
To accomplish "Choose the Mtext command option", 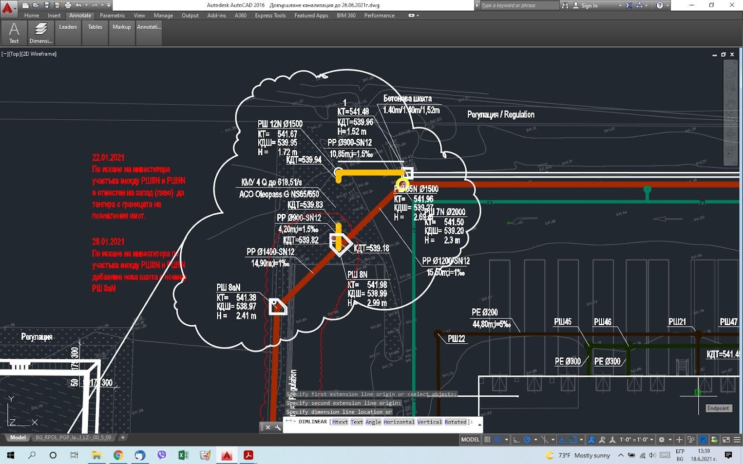I will (340, 422).
